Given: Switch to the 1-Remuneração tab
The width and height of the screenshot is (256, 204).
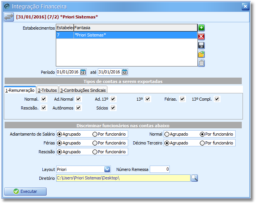Looking at the screenshot, I should [20, 90].
